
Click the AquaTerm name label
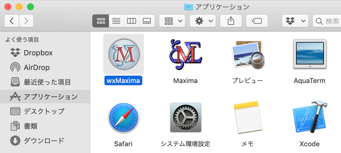coord(309,81)
